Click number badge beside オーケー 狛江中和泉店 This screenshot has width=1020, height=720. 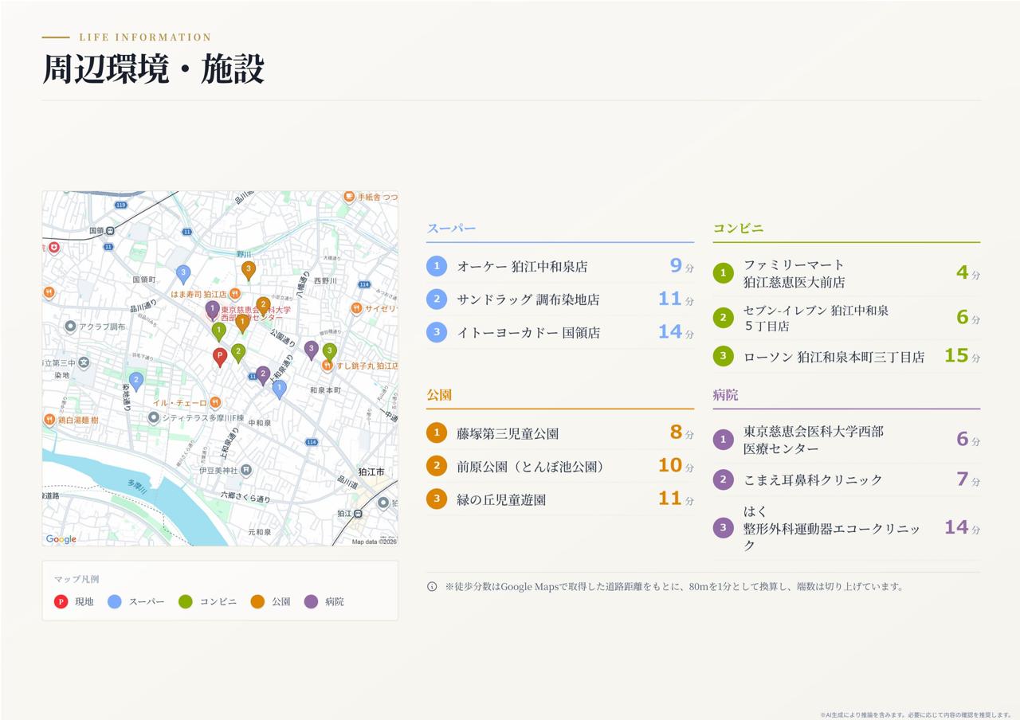click(x=437, y=266)
